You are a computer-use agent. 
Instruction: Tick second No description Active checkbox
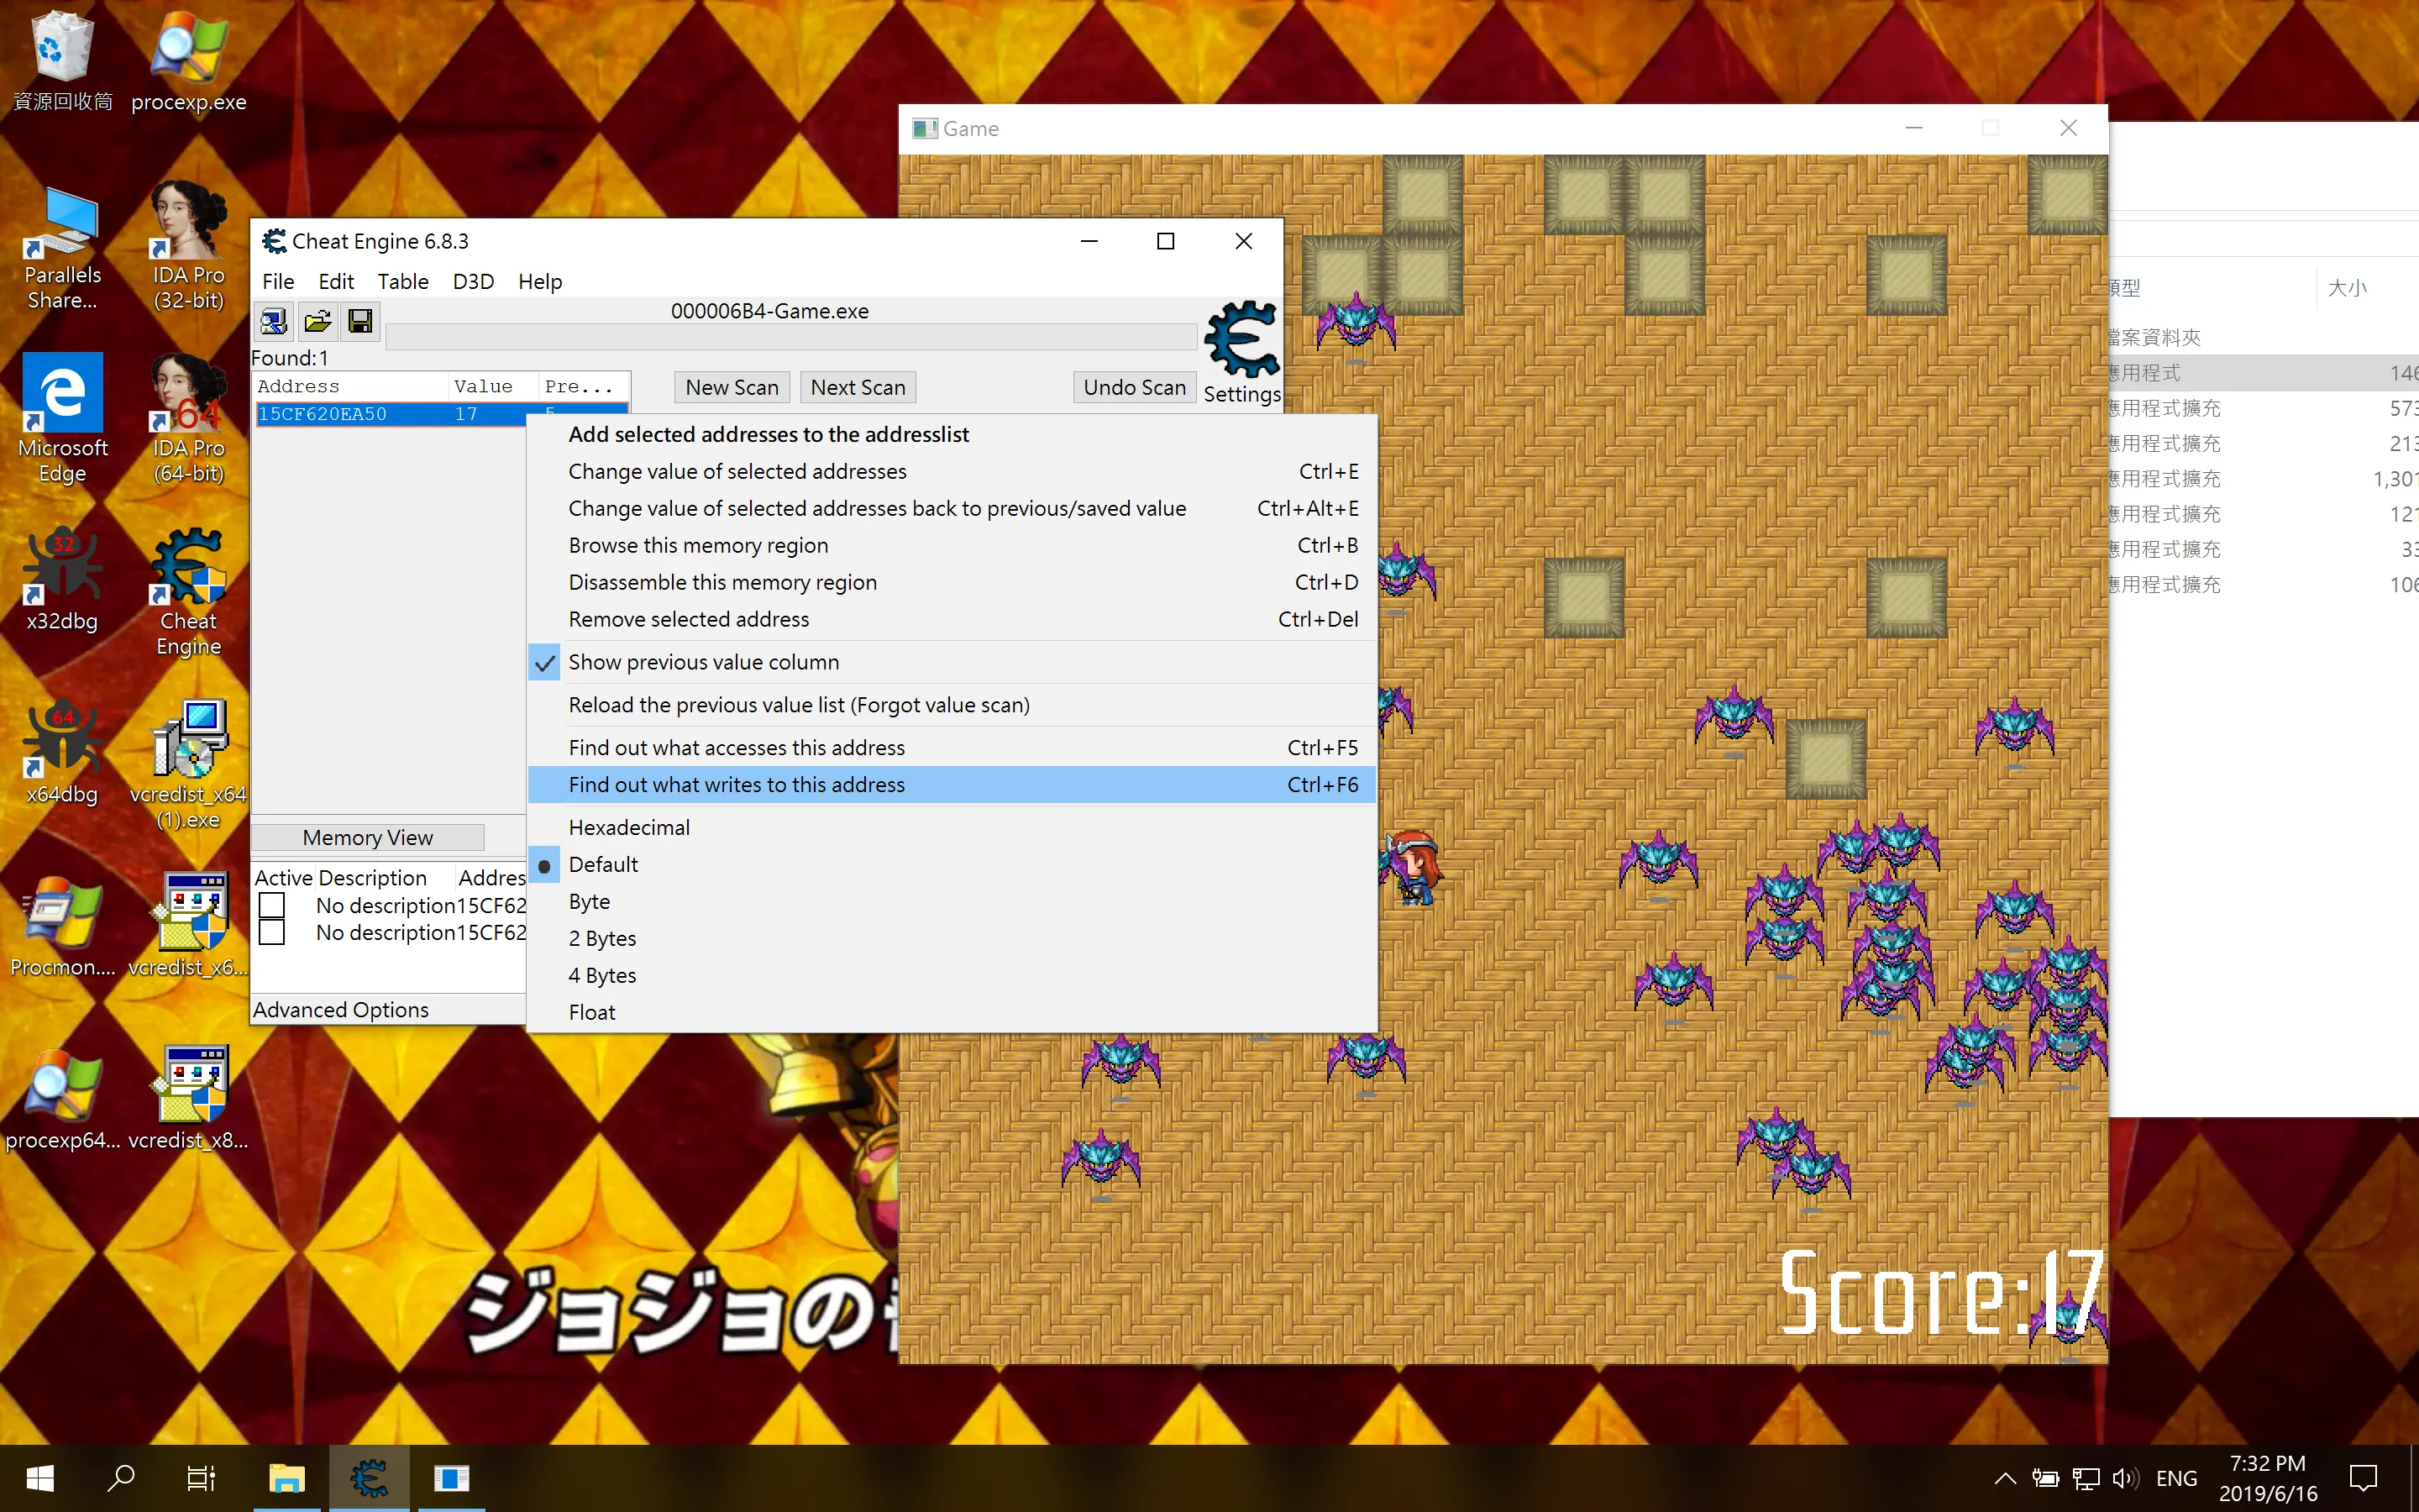(272, 933)
